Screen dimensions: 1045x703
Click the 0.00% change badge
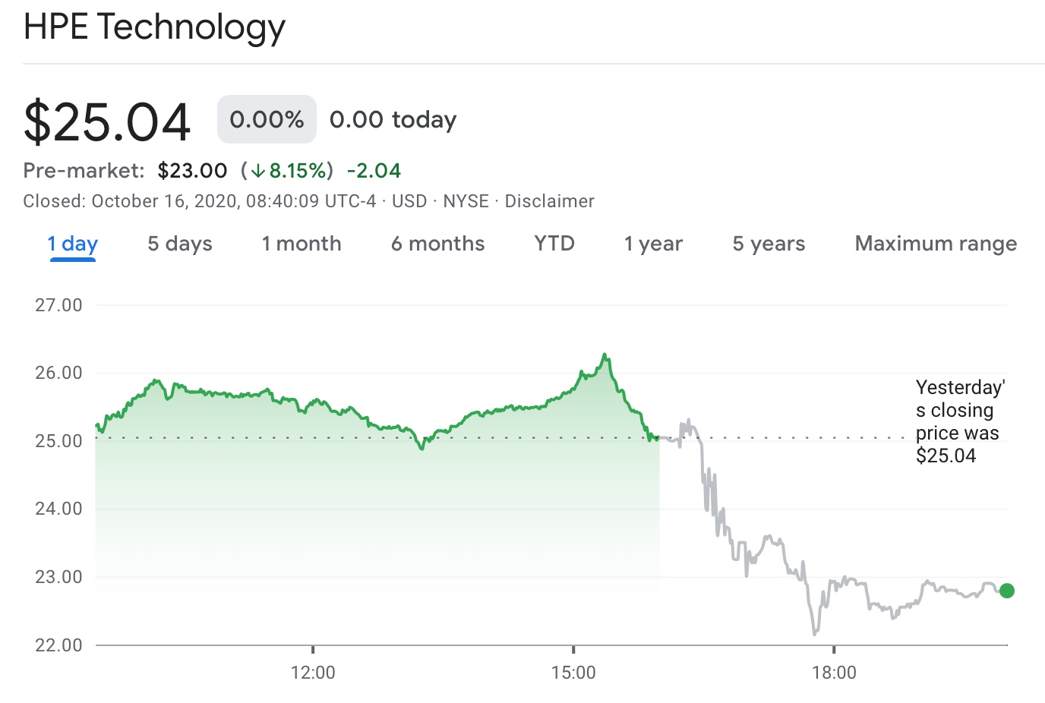pyautogui.click(x=267, y=119)
